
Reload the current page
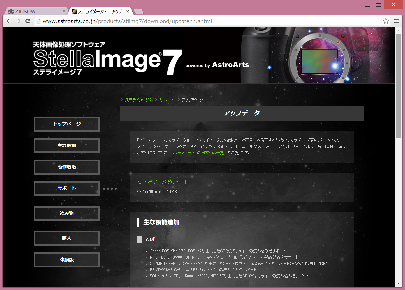[28, 21]
